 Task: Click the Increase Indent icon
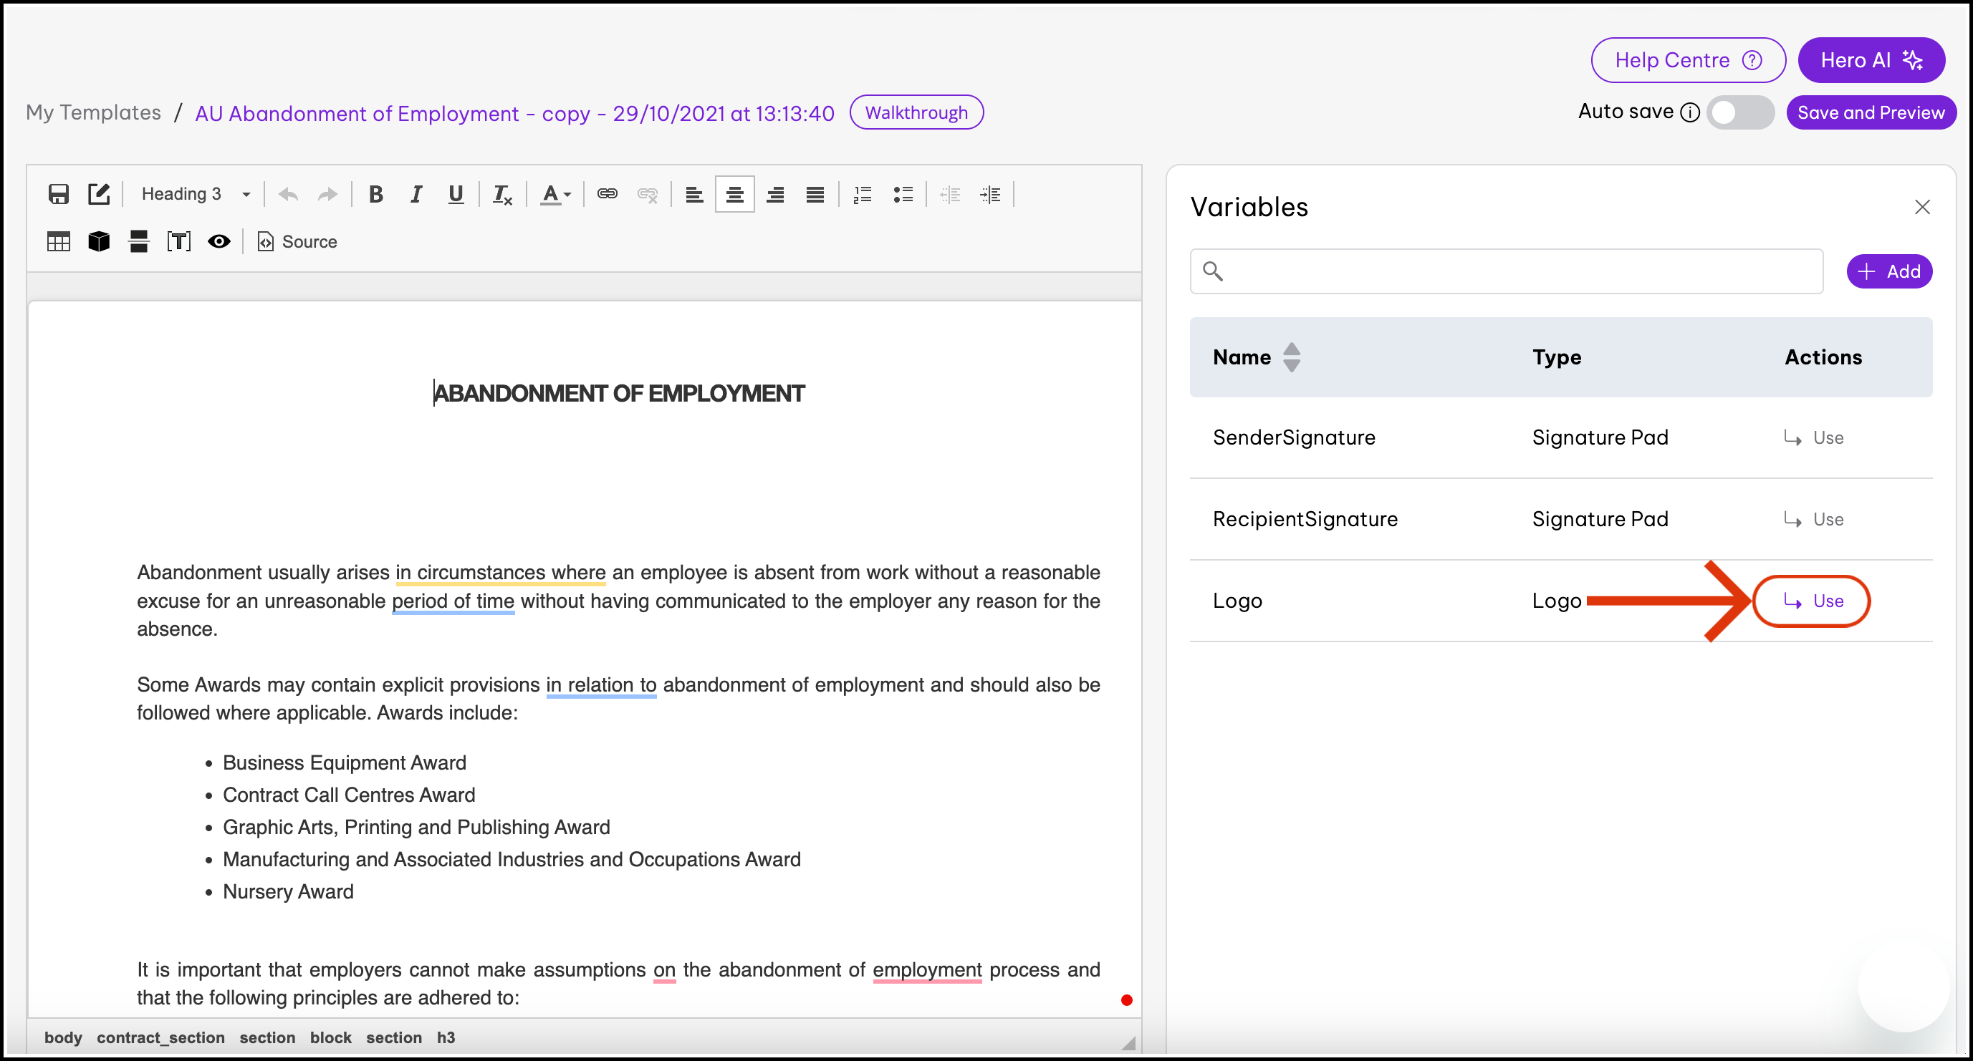click(x=990, y=195)
